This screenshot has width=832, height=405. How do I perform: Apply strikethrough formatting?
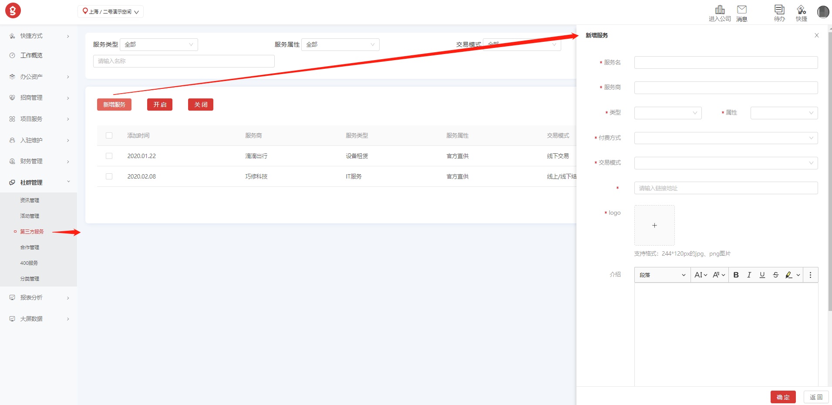(x=775, y=275)
